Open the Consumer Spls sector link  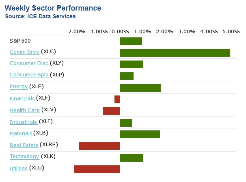tap(29, 75)
